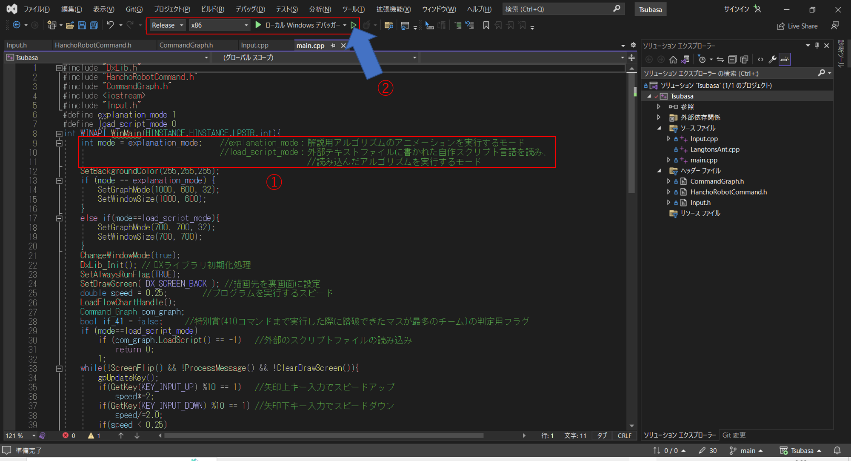Collapse the ヘッダー ファイル folder in Solution Explorer

(660, 170)
